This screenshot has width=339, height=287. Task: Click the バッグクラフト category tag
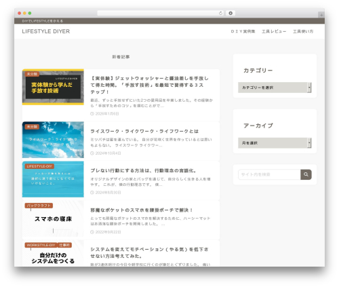tap(39, 206)
